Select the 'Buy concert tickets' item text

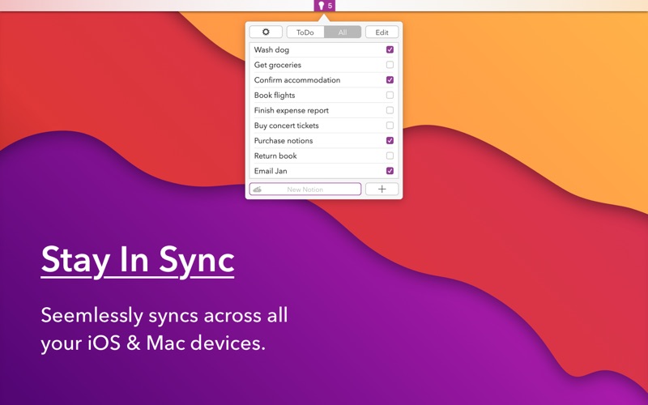pos(287,126)
